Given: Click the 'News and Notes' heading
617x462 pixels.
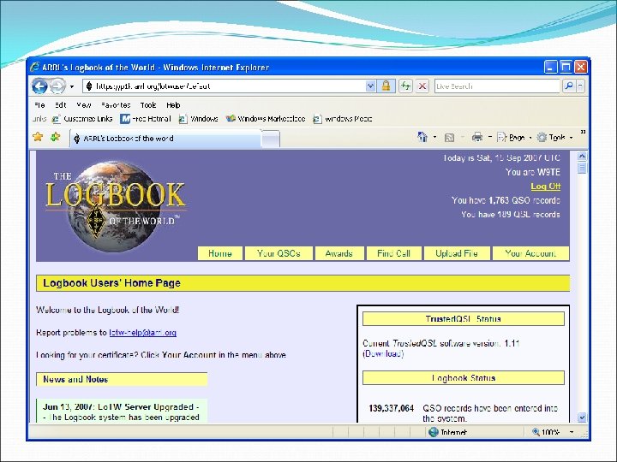Looking at the screenshot, I should click(x=75, y=379).
